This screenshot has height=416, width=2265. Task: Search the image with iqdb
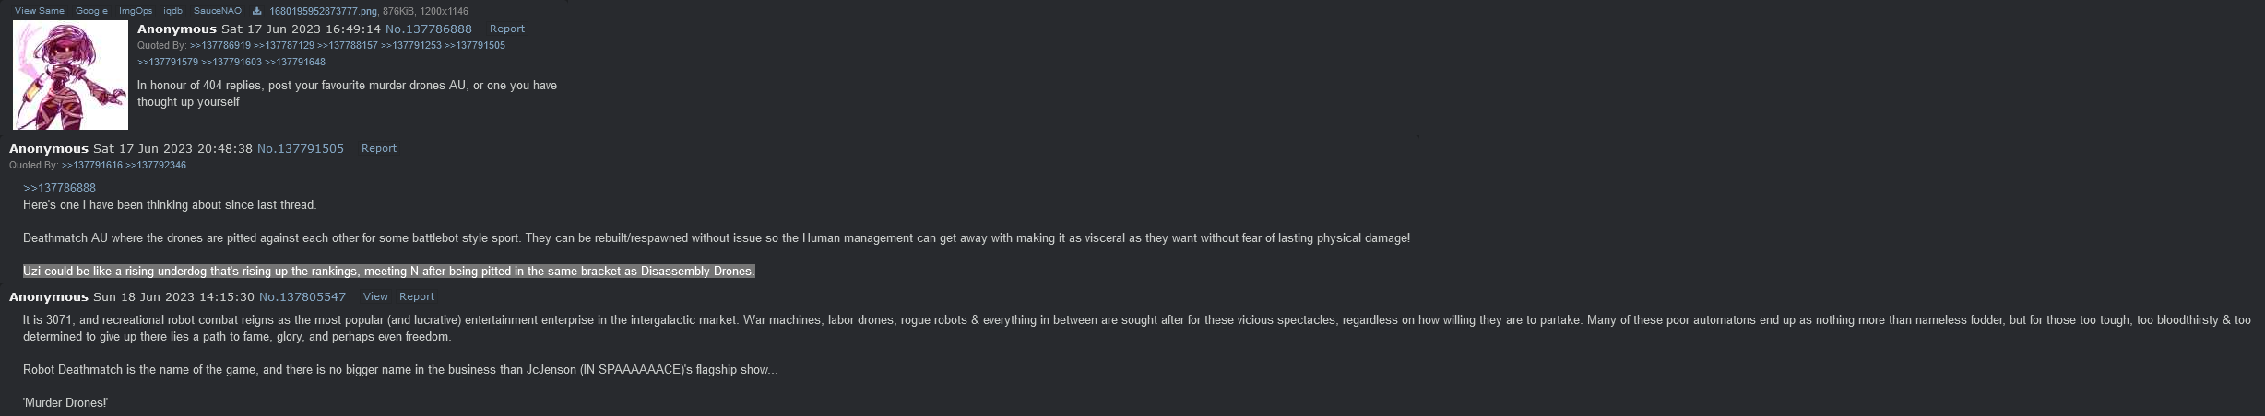[x=172, y=11]
